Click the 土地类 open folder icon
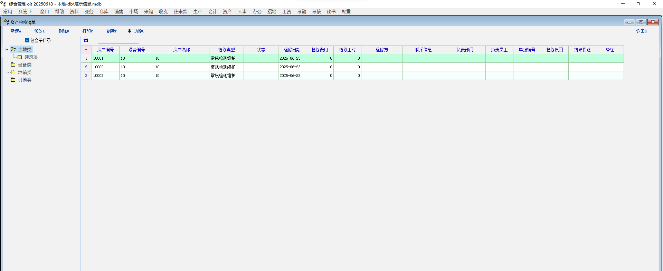Viewport: 663px width, 271px height. pyautogui.click(x=13, y=49)
